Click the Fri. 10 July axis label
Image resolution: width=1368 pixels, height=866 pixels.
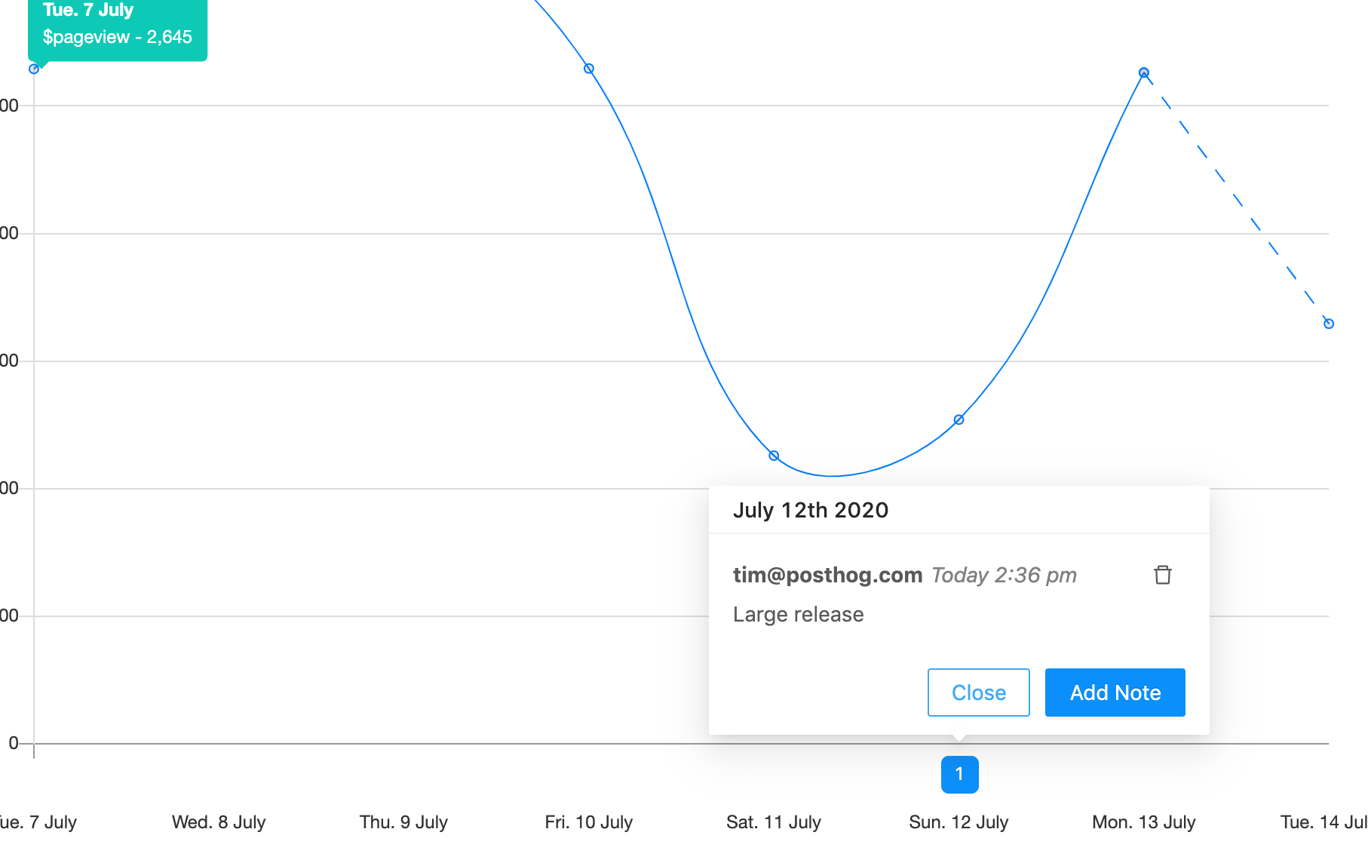tap(588, 821)
